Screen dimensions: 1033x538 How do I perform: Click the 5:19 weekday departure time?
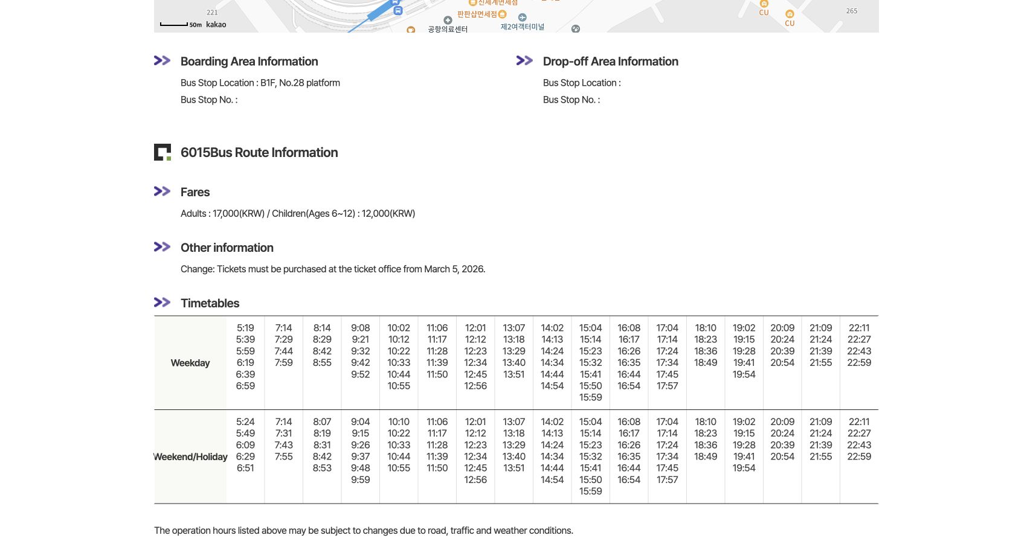(245, 328)
